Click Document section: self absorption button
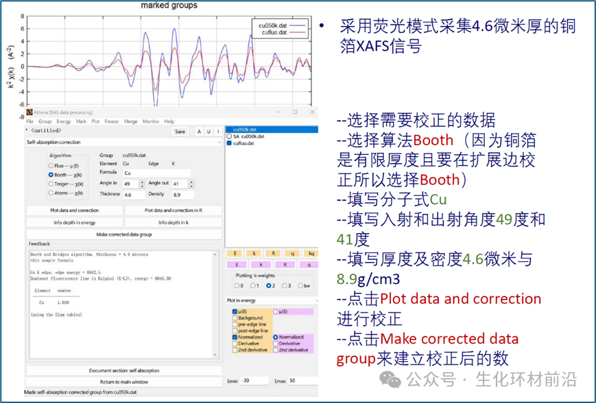The width and height of the screenshot is (596, 403). [x=124, y=370]
